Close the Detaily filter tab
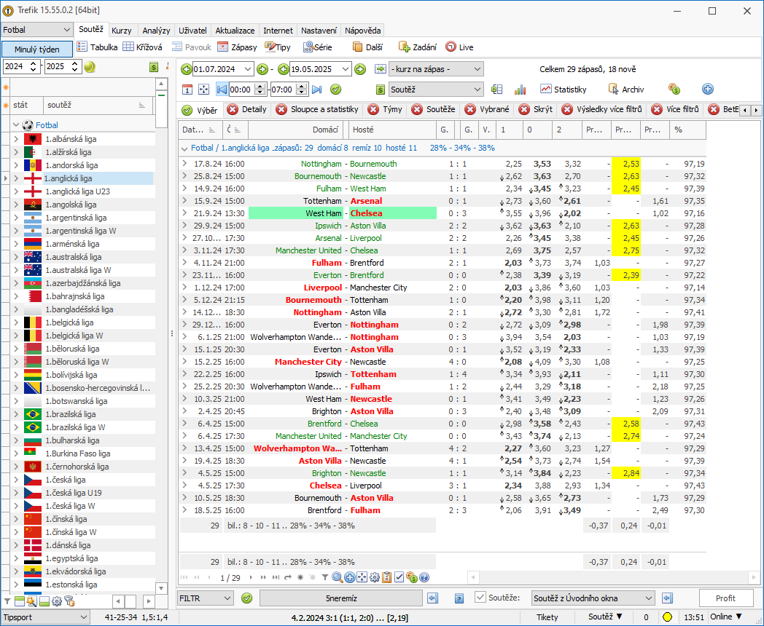This screenshot has height=626, width=764. [x=233, y=109]
